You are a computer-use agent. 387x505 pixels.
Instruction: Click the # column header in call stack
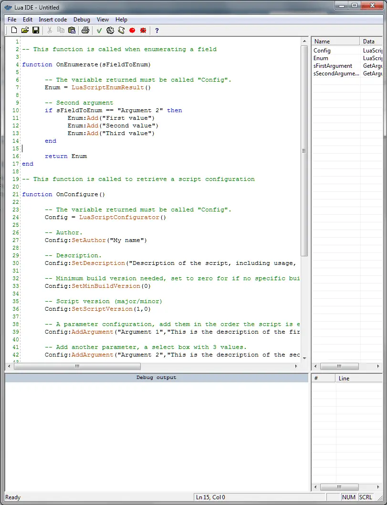tap(323, 378)
